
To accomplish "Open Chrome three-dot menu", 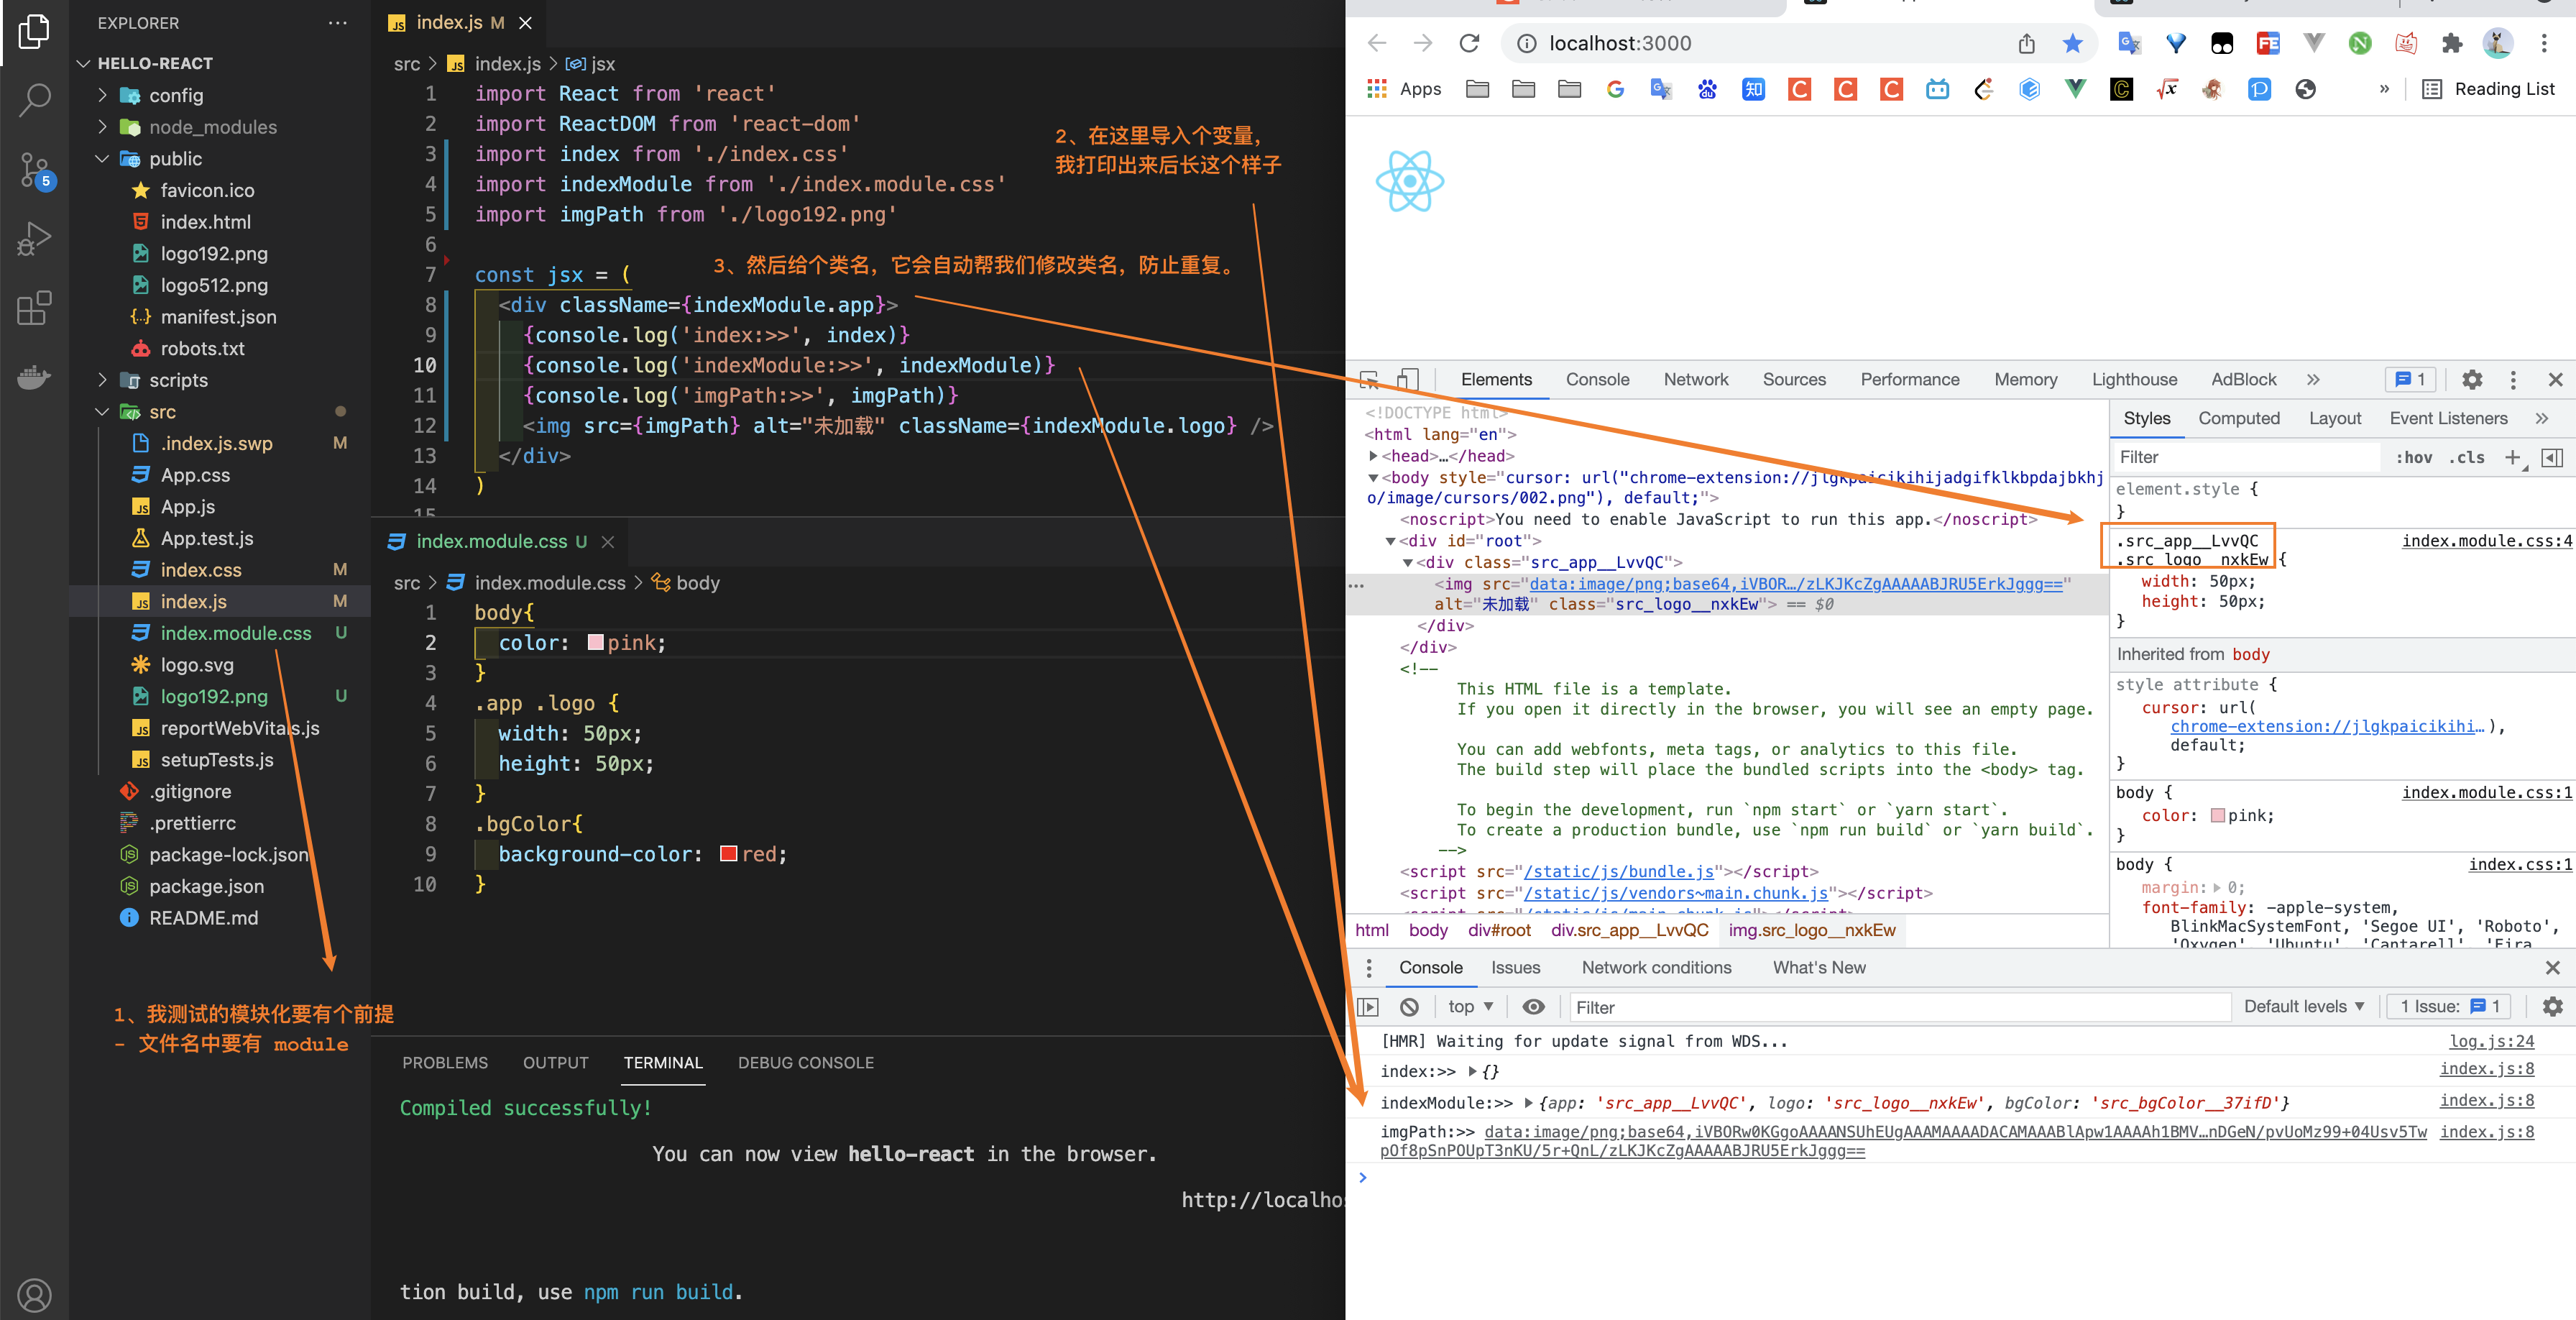I will tap(2544, 43).
